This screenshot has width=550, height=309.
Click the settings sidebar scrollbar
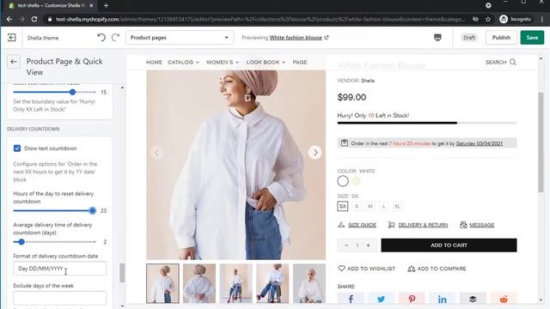(x=122, y=273)
